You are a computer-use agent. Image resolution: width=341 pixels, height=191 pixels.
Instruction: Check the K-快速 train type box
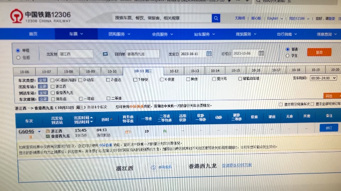coord(161,80)
